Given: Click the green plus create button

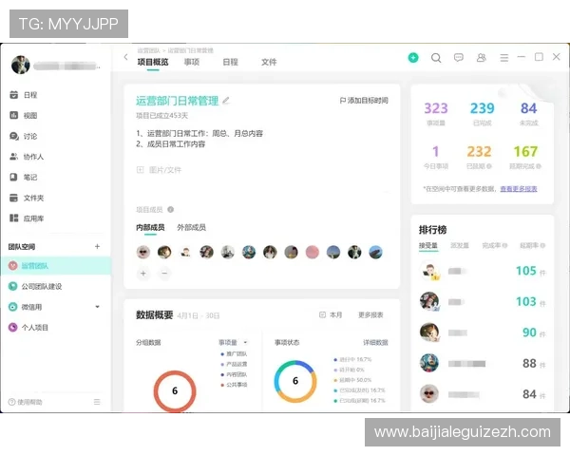Looking at the screenshot, I should coord(413,58).
